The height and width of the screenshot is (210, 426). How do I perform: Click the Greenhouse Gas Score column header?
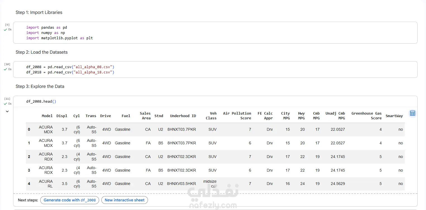367,116
